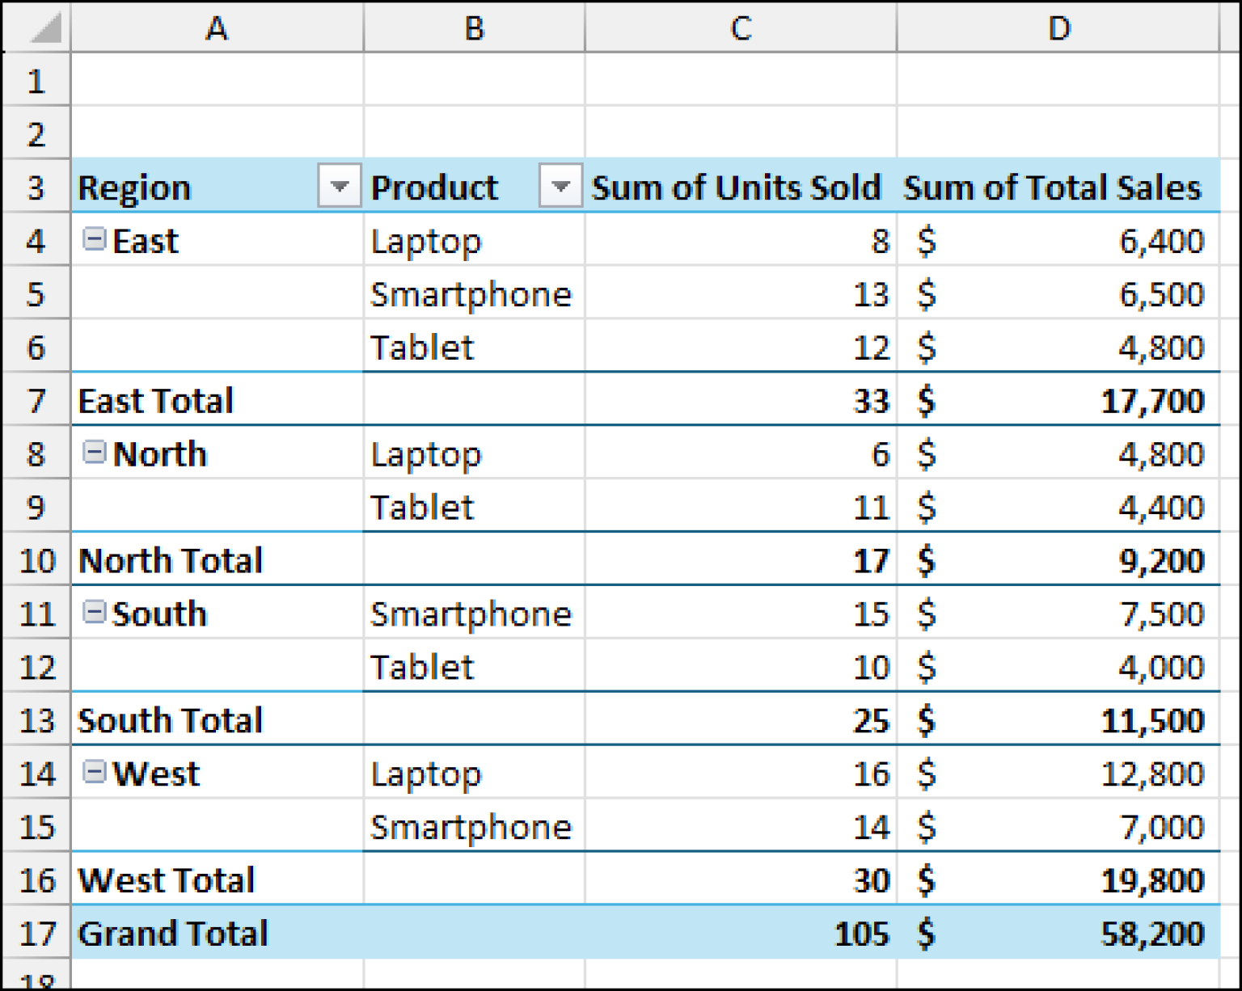This screenshot has width=1242, height=991.
Task: Open the Product filter dropdown
Action: pyautogui.click(x=561, y=186)
